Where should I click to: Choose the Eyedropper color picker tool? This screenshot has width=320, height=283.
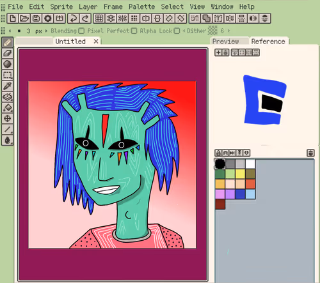pyautogui.click(x=8, y=86)
